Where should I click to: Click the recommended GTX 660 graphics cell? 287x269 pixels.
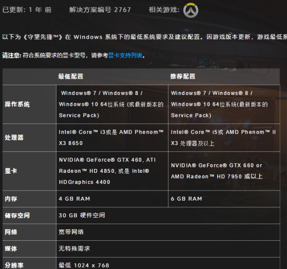(x=224, y=171)
